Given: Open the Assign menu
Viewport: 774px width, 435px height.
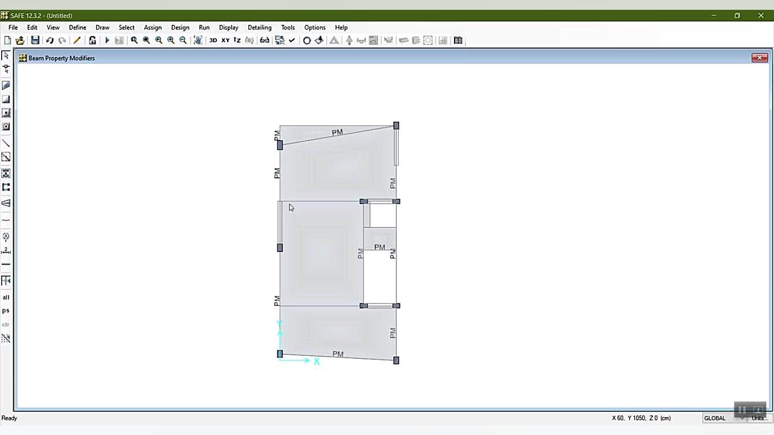Looking at the screenshot, I should [152, 27].
